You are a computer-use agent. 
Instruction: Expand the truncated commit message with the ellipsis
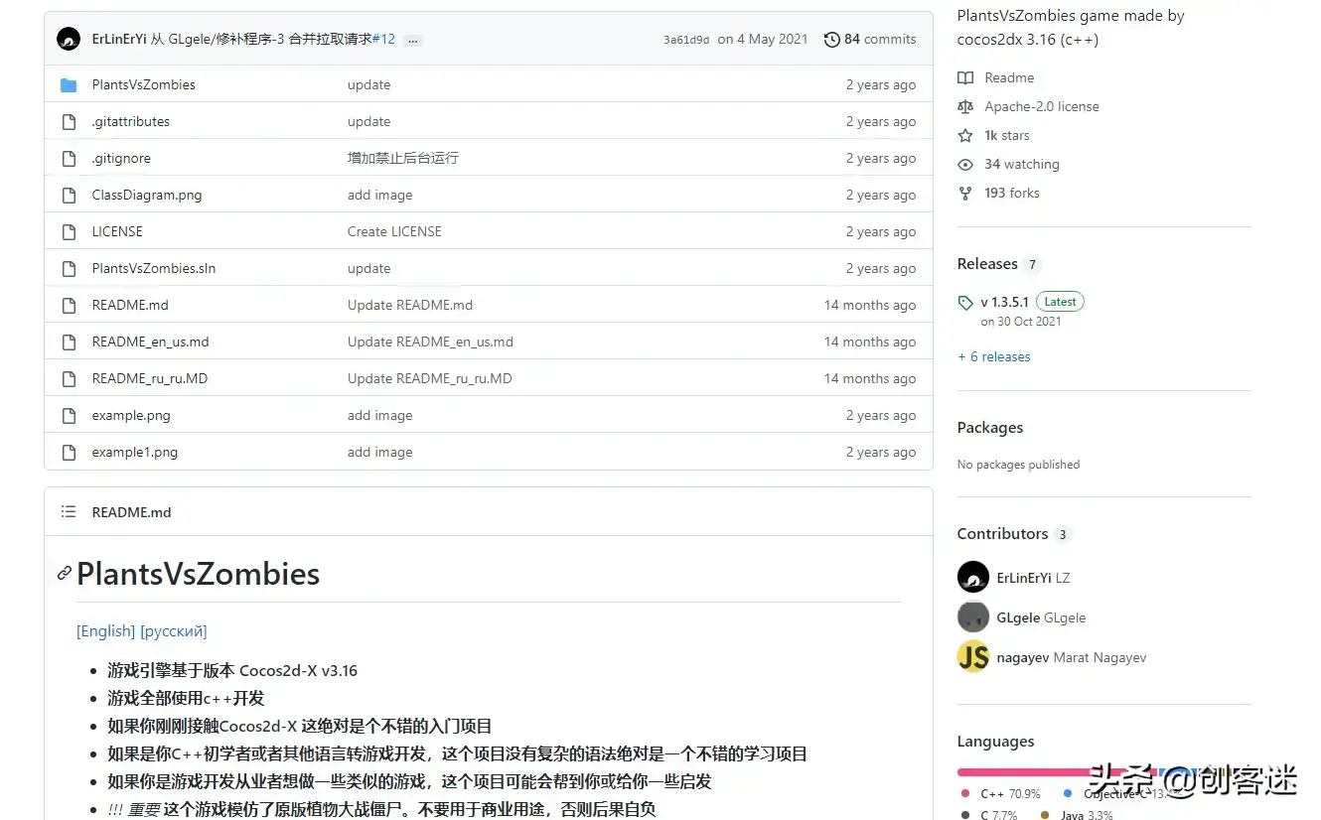(x=411, y=41)
